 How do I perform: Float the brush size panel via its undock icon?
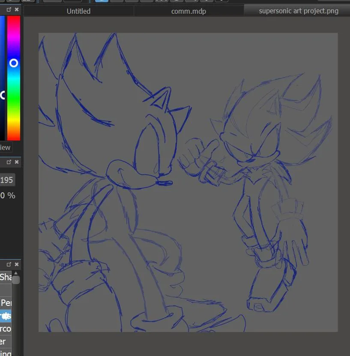[x=9, y=162]
